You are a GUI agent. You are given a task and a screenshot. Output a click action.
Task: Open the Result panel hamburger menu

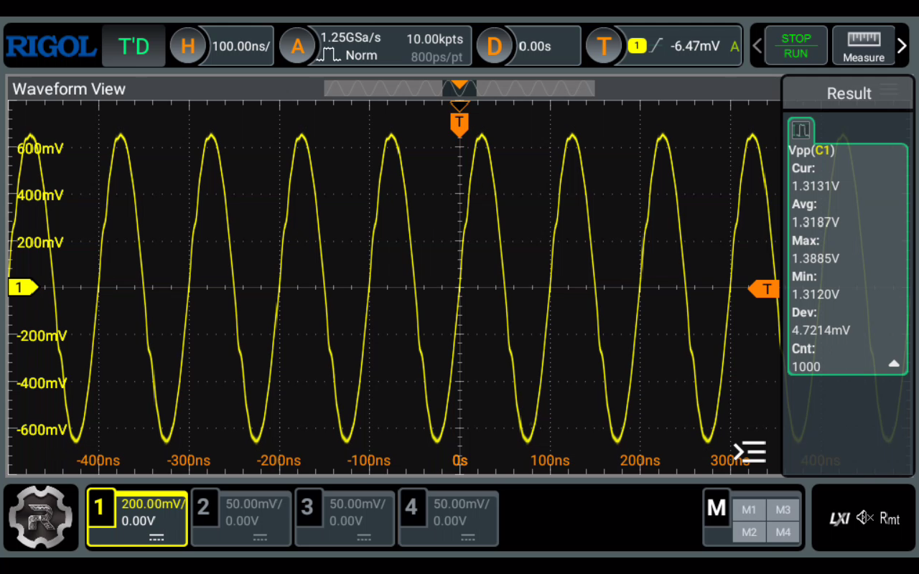(x=889, y=90)
